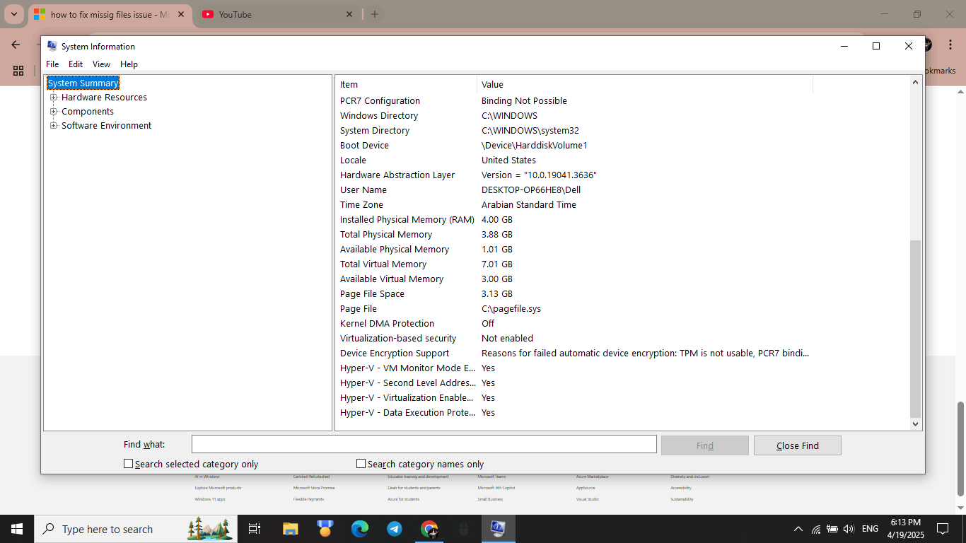Open the Windows Start menu

pyautogui.click(x=16, y=529)
